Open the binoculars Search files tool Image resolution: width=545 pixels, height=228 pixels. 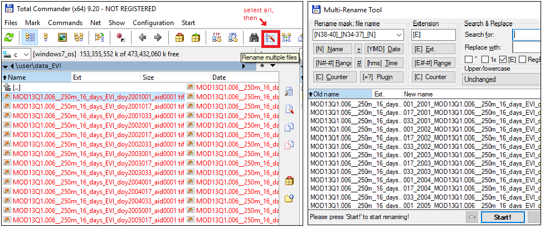click(x=254, y=38)
